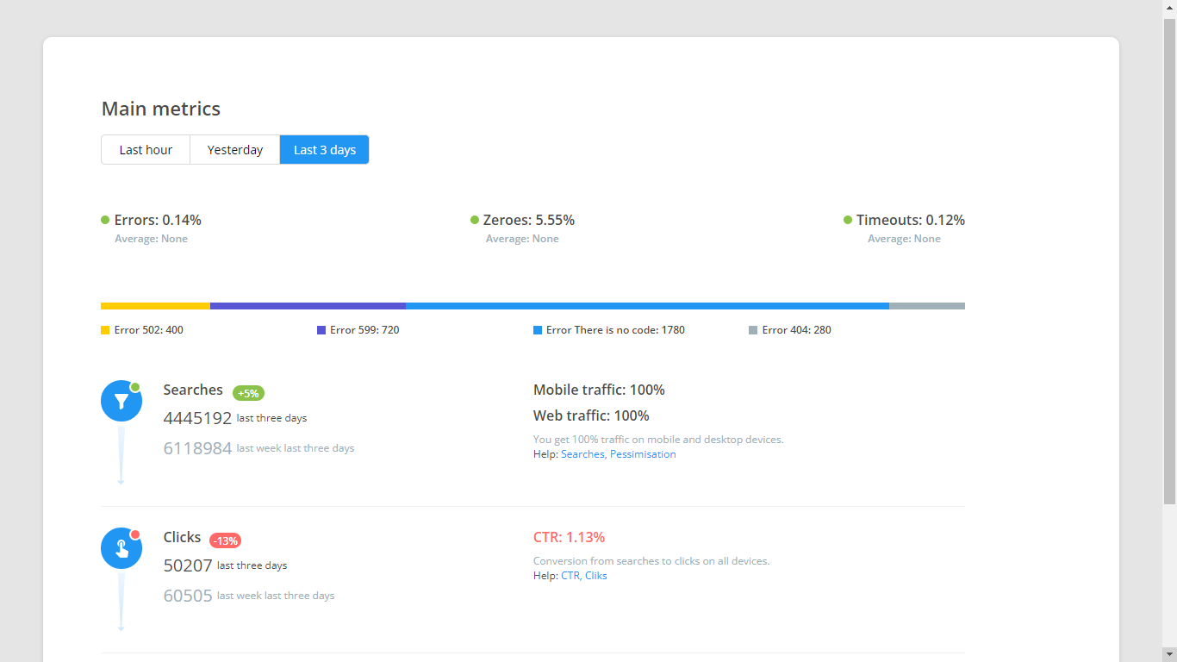Click the 4445192 searches value
The width and height of the screenshot is (1177, 662).
(197, 418)
